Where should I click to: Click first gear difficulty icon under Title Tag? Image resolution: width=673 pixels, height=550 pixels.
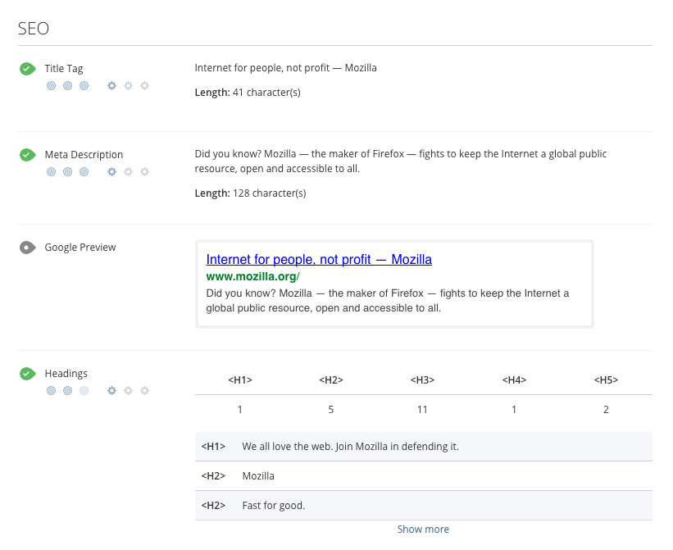pos(111,86)
